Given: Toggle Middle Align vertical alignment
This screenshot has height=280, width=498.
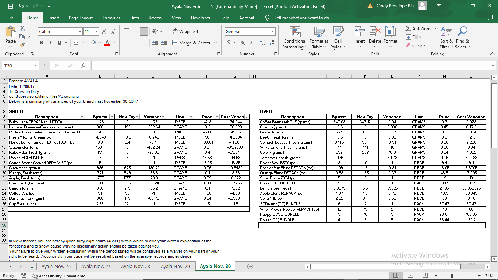Looking at the screenshot, I should [x=135, y=32].
